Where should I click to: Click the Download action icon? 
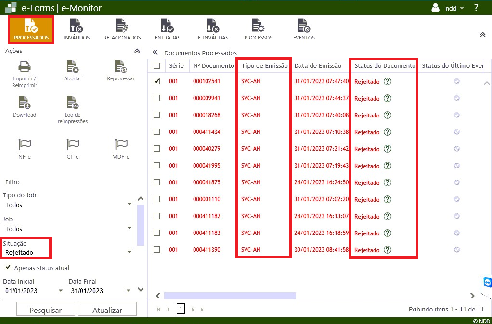(25, 103)
